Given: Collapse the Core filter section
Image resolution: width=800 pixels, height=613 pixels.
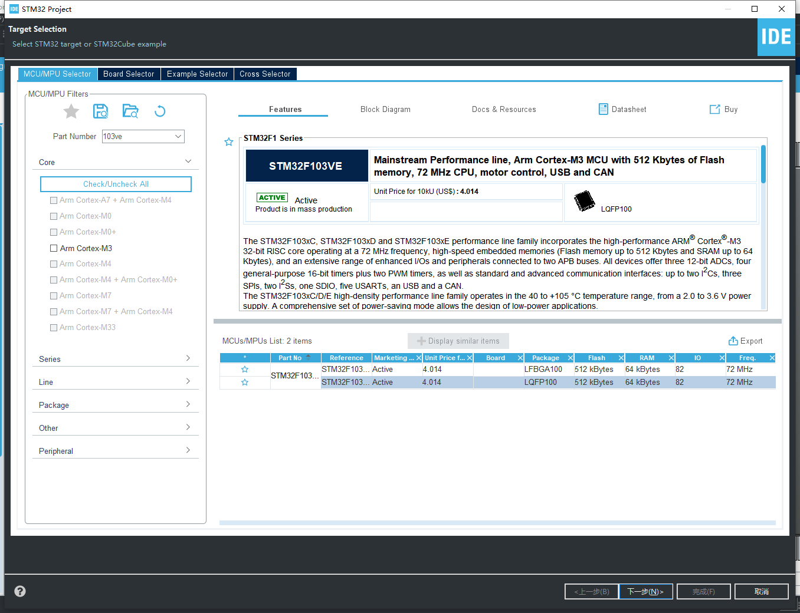Looking at the screenshot, I should click(188, 162).
